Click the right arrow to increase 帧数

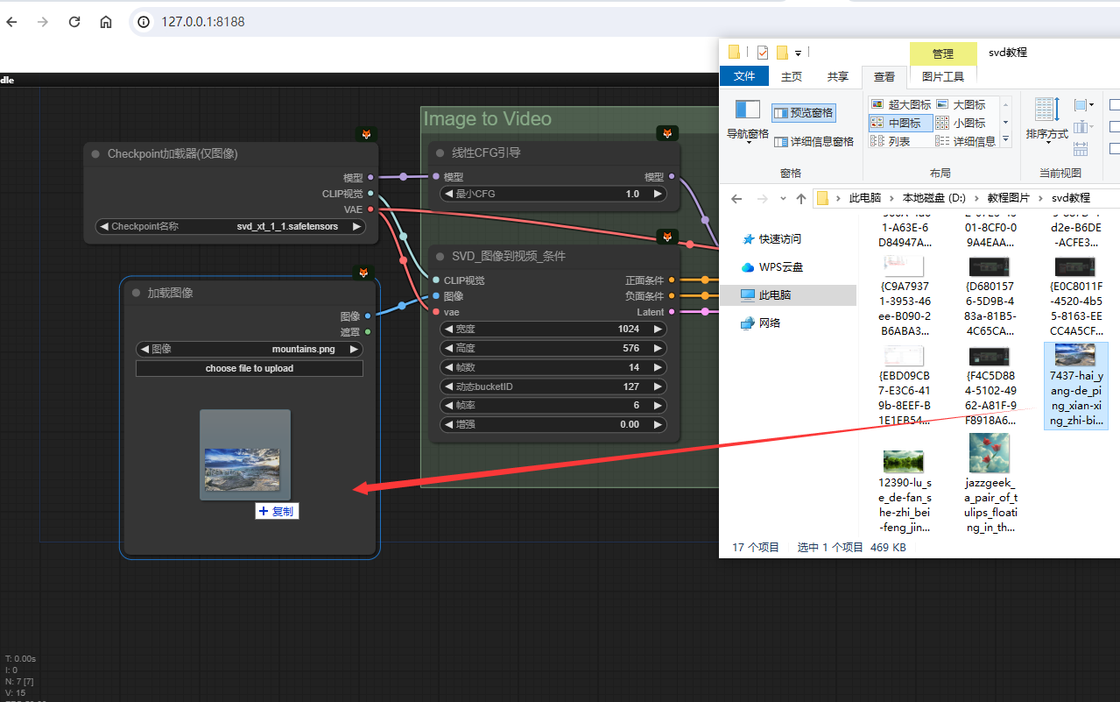point(657,366)
